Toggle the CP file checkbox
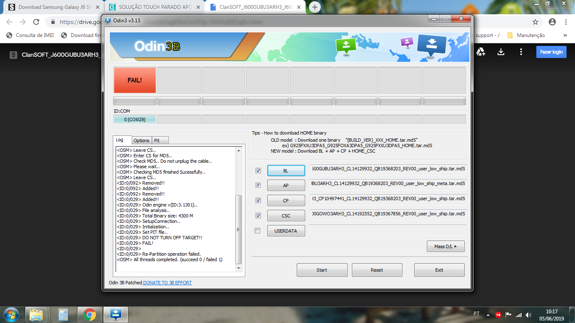This screenshot has width=575, height=323. (x=258, y=200)
